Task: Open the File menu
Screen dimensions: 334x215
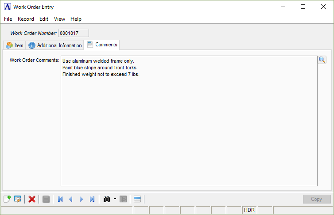Action: click(8, 19)
